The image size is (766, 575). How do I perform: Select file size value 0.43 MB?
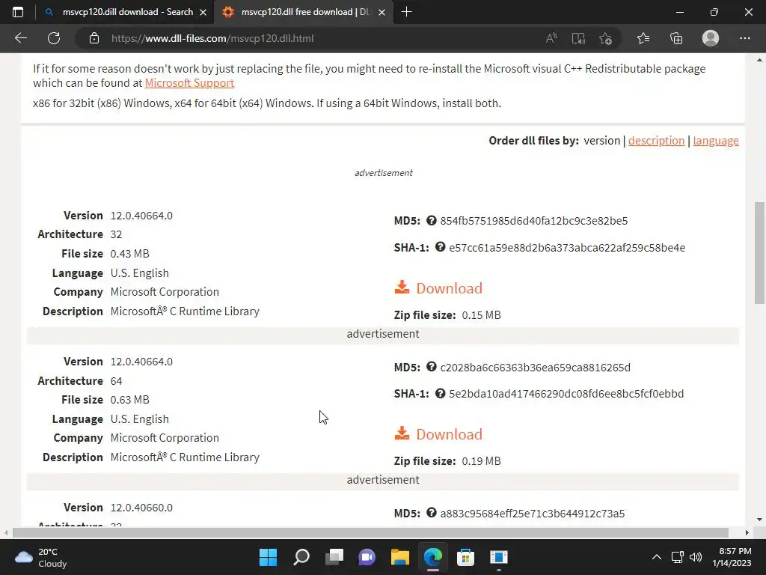point(129,253)
